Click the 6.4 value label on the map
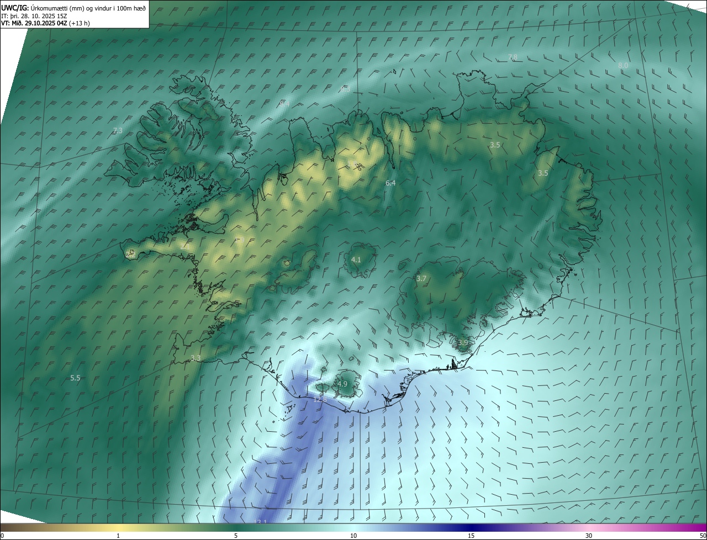 click(x=391, y=183)
